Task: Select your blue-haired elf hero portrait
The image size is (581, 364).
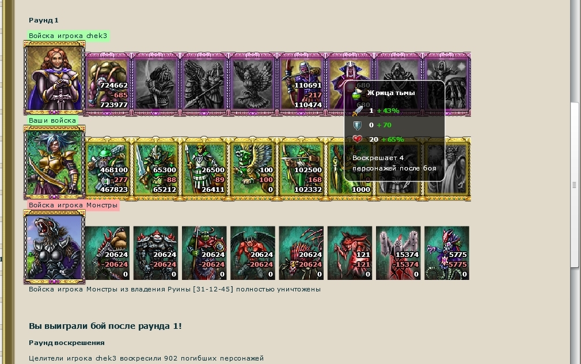Action: (55, 162)
